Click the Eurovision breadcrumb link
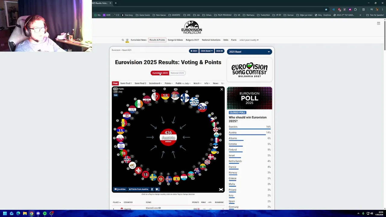386x217 pixels. 116,50
